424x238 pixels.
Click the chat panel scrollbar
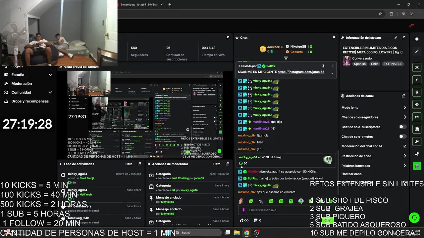[x=338, y=172]
